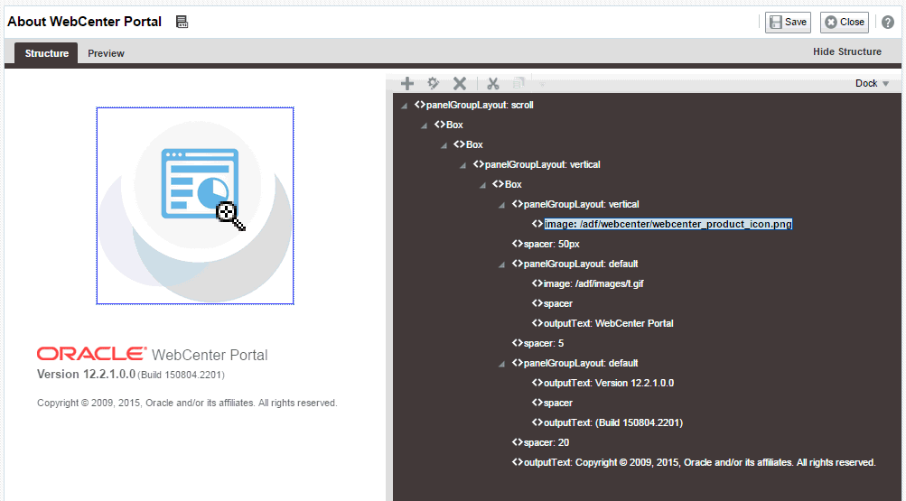The image size is (906, 501).
Task: Collapse panelGroupLayout: default above image t.gif
Action: [x=501, y=264]
